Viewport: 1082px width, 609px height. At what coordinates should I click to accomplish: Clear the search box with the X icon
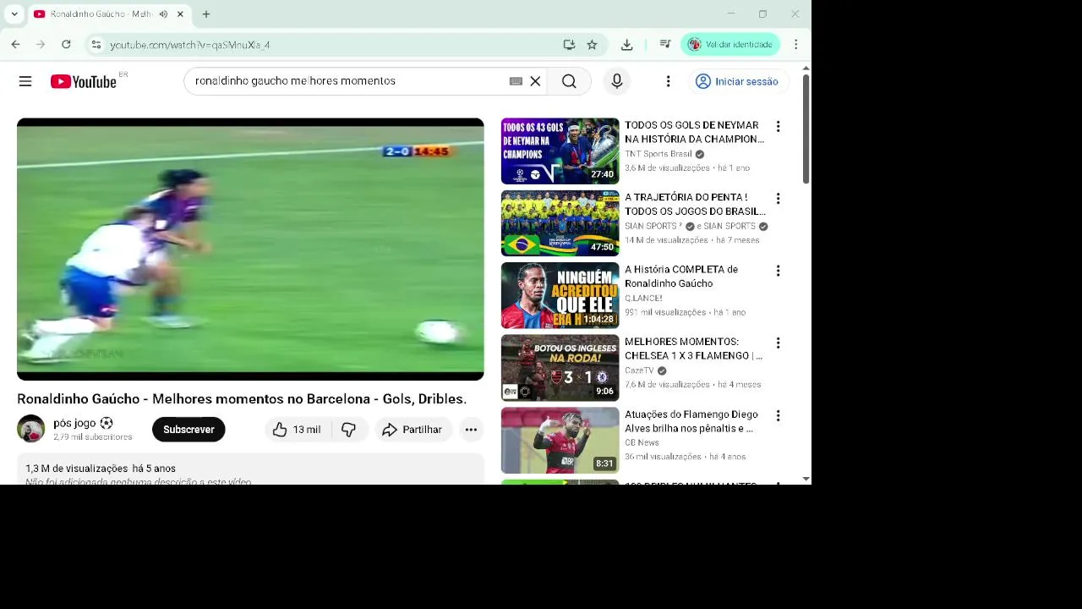point(535,81)
